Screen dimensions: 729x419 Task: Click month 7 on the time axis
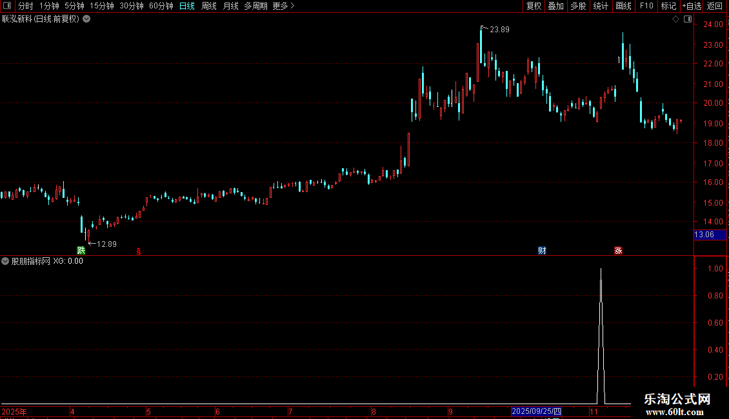[x=290, y=411]
